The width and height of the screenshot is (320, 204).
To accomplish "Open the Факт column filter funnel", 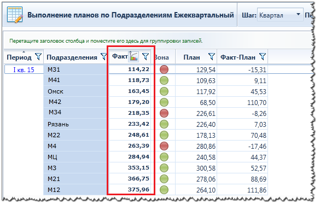I will (146, 56).
